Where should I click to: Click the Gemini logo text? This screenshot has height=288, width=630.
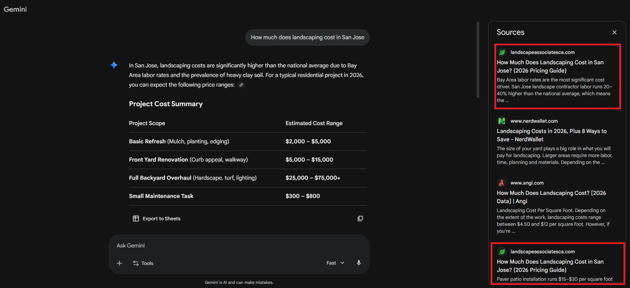point(15,9)
